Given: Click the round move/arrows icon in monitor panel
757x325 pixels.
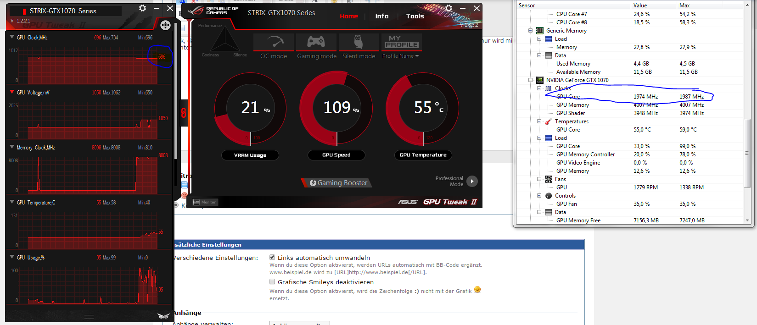Looking at the screenshot, I should (165, 25).
